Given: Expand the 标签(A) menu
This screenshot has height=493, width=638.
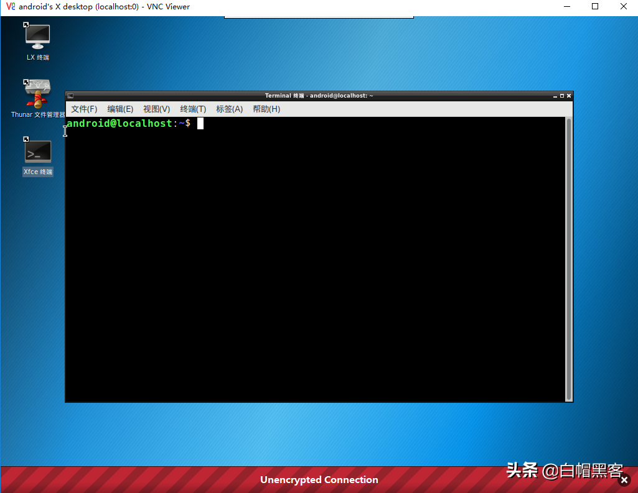Looking at the screenshot, I should pyautogui.click(x=229, y=109).
